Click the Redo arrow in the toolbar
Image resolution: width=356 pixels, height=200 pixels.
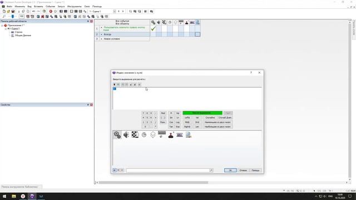click(38, 11)
